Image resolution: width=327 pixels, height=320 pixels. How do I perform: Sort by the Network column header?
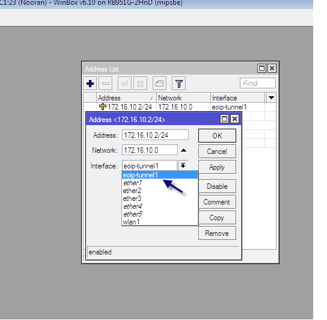point(183,97)
